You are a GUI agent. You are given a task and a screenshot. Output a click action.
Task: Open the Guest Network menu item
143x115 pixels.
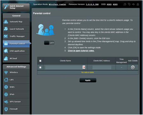[16, 29]
